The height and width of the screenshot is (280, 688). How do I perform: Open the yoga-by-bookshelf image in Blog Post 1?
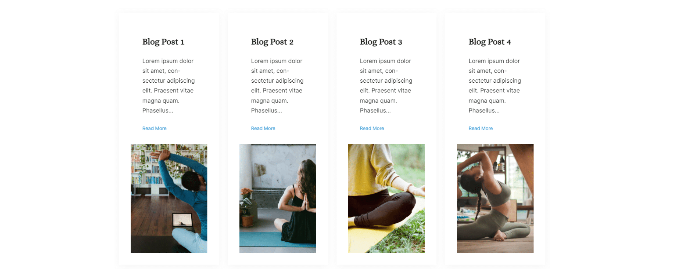tap(169, 198)
